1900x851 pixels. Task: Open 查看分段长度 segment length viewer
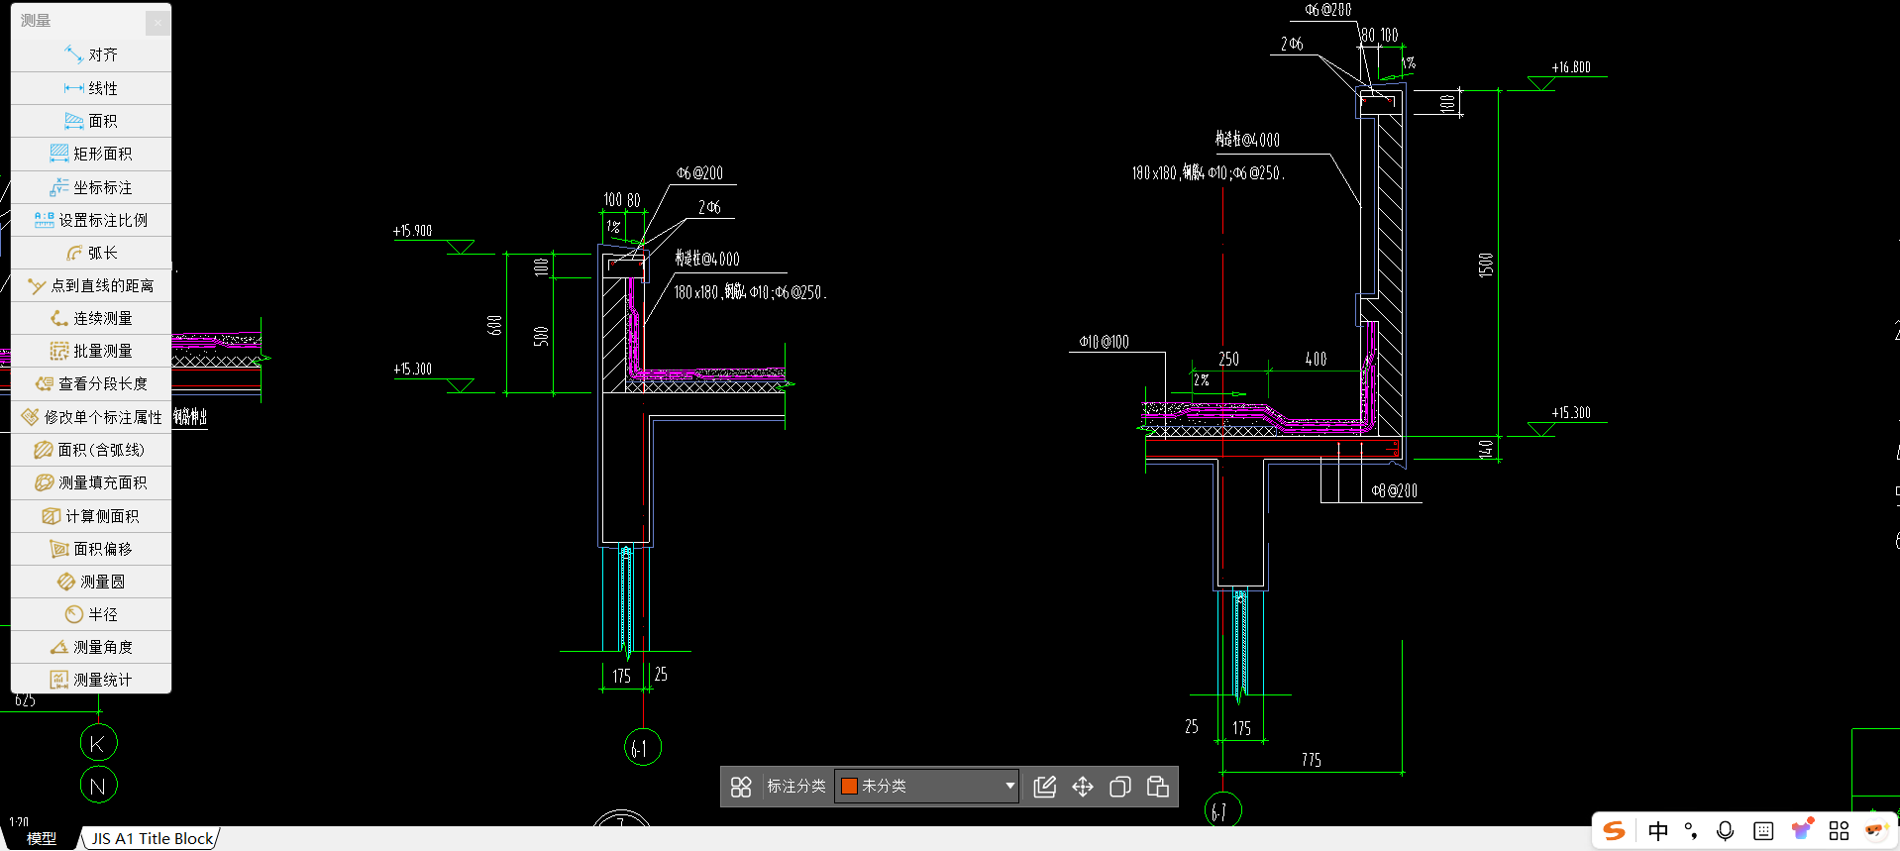coord(91,383)
